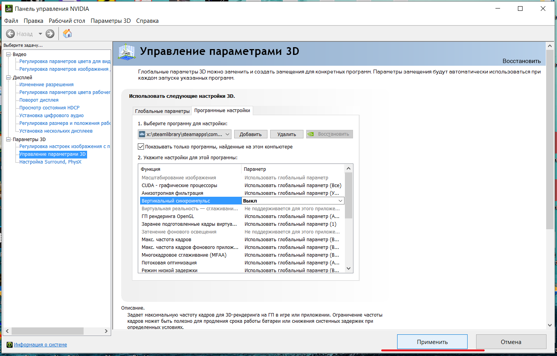Select Поворот дисплея in the task tree
Viewport: 557px width, 356px height.
39,100
